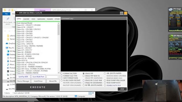Switch to the OPPO tab
182x102 pixels.
tap(19, 19)
